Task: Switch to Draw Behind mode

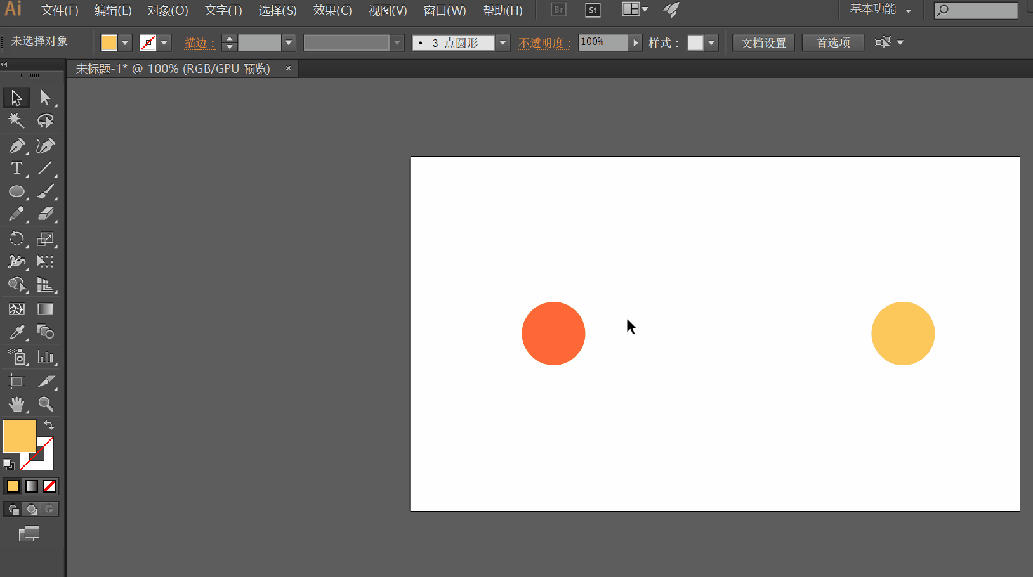Action: pos(32,509)
